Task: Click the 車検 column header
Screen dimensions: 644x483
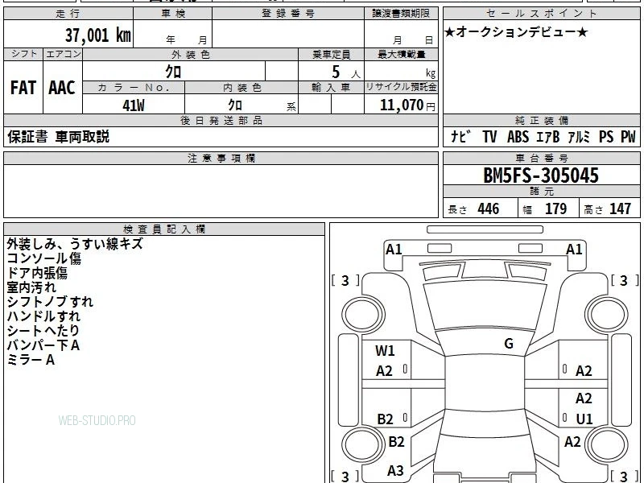Action: point(173,14)
